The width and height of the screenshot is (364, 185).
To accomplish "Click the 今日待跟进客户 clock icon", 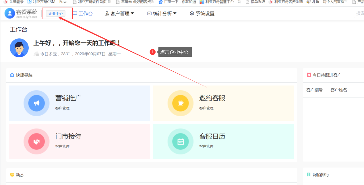I will click(x=309, y=75).
